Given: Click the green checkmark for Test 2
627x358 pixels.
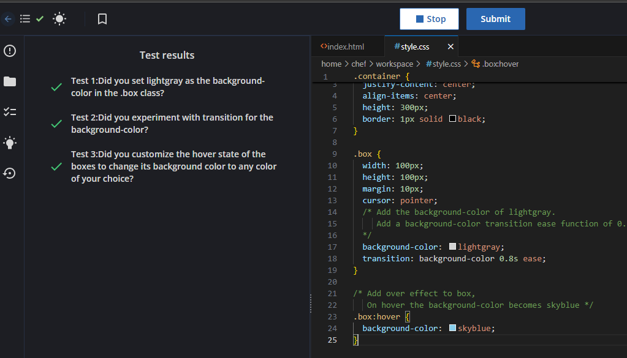Looking at the screenshot, I should tap(56, 124).
